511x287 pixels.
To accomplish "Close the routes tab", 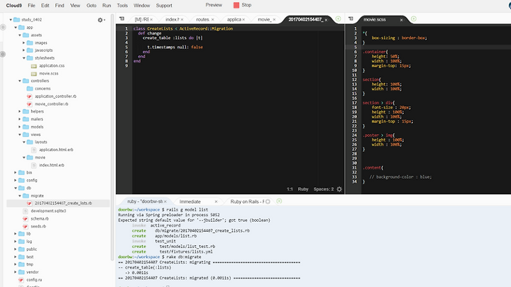I will [x=212, y=20].
